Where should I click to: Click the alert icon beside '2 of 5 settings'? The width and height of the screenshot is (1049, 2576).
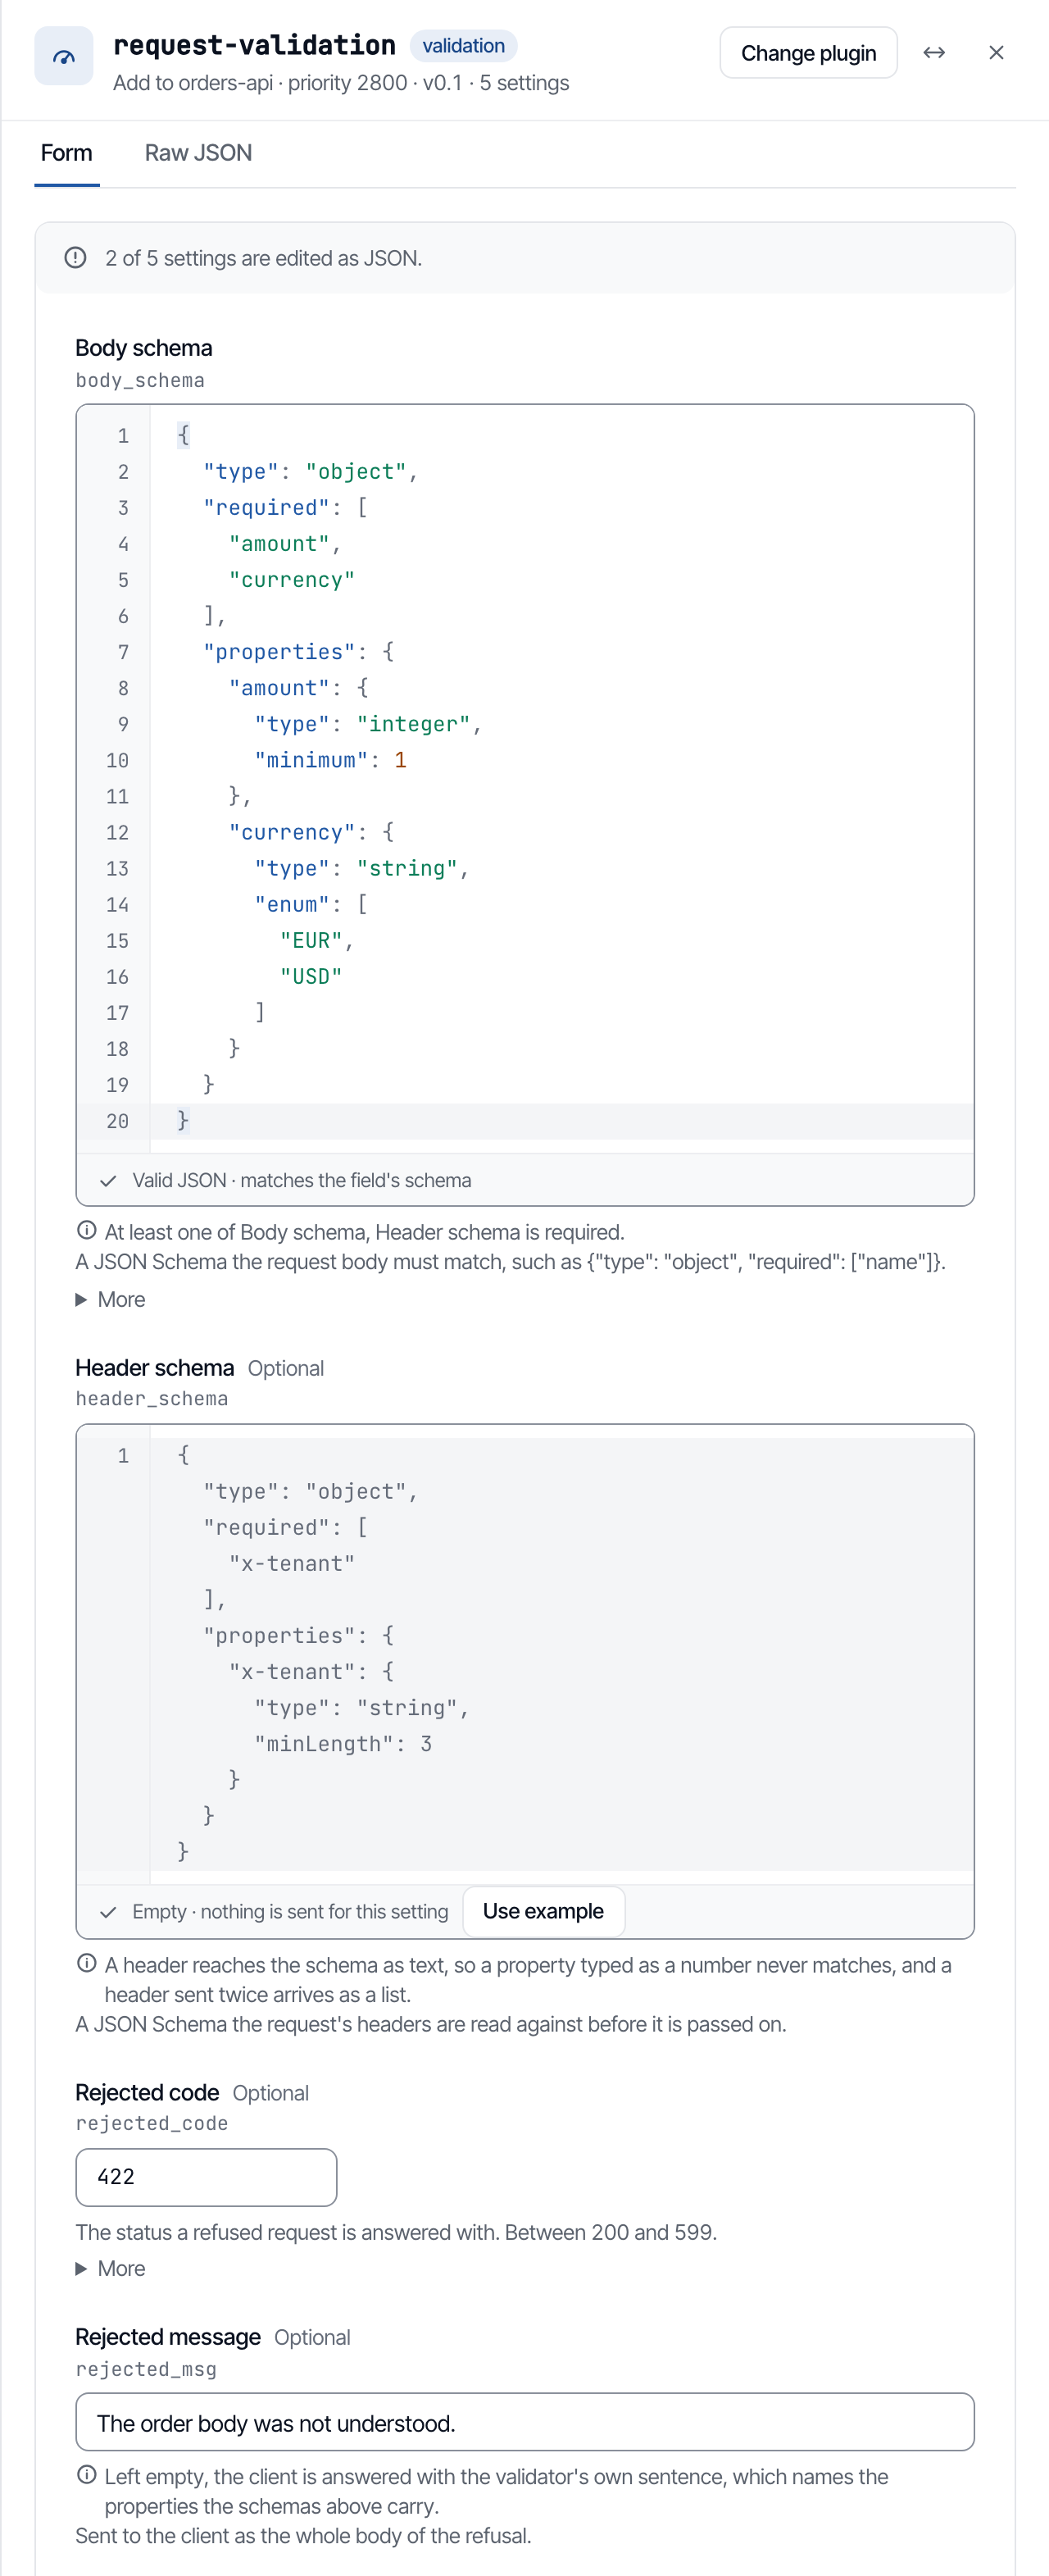[75, 258]
